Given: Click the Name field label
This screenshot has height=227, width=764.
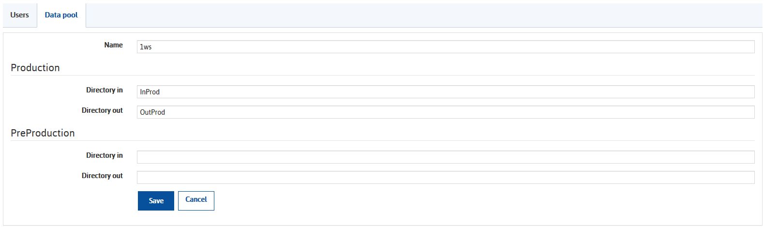Looking at the screenshot, I should point(114,45).
